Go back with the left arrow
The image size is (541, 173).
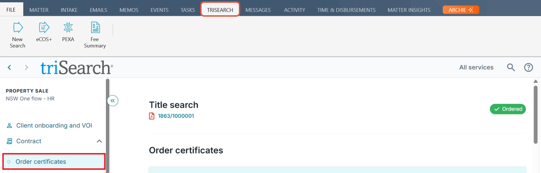point(9,68)
